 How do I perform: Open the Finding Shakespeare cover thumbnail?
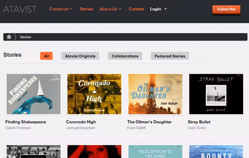point(33,94)
